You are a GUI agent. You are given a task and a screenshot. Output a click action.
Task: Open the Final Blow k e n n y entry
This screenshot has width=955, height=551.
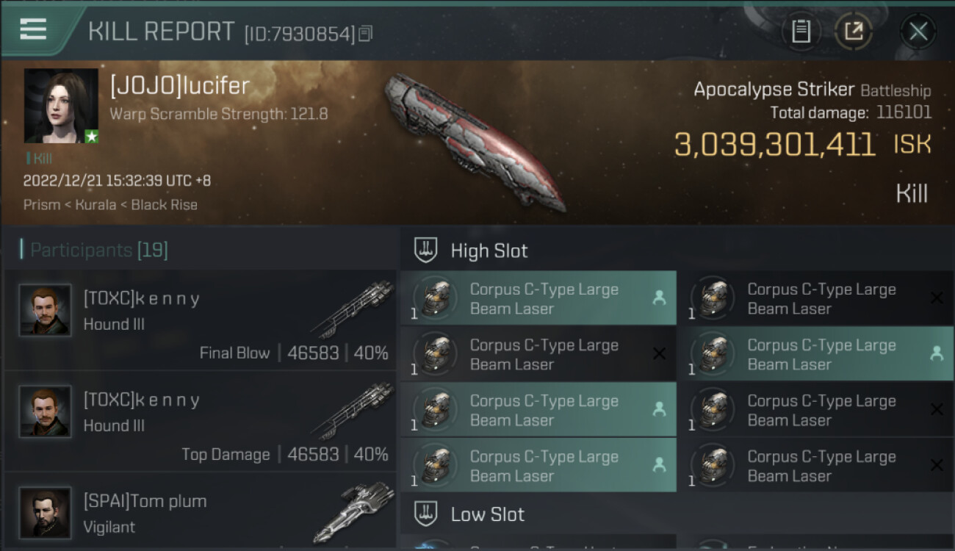click(201, 320)
